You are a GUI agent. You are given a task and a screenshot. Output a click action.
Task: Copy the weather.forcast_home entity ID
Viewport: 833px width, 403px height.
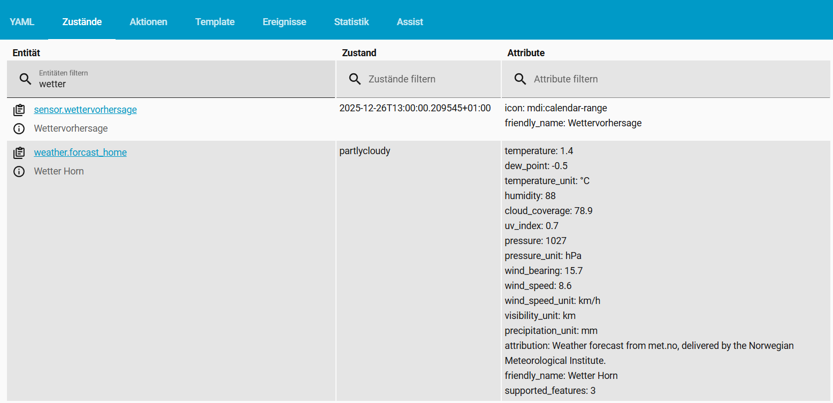pyautogui.click(x=19, y=153)
